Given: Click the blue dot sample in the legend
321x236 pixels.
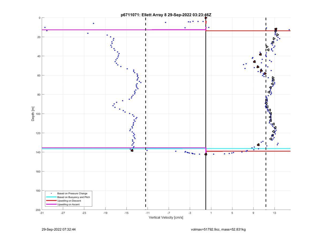Looking at the screenshot, I should coord(51,193).
